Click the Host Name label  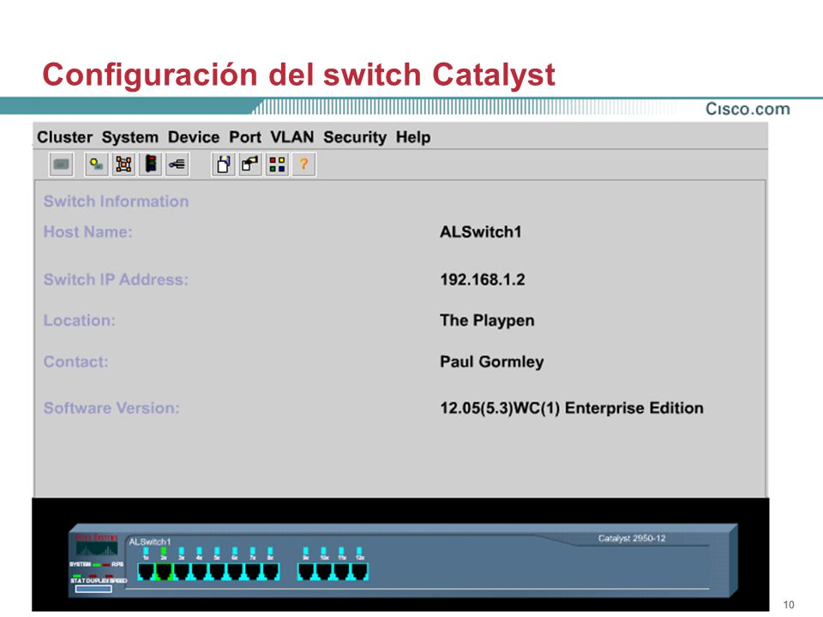88,231
